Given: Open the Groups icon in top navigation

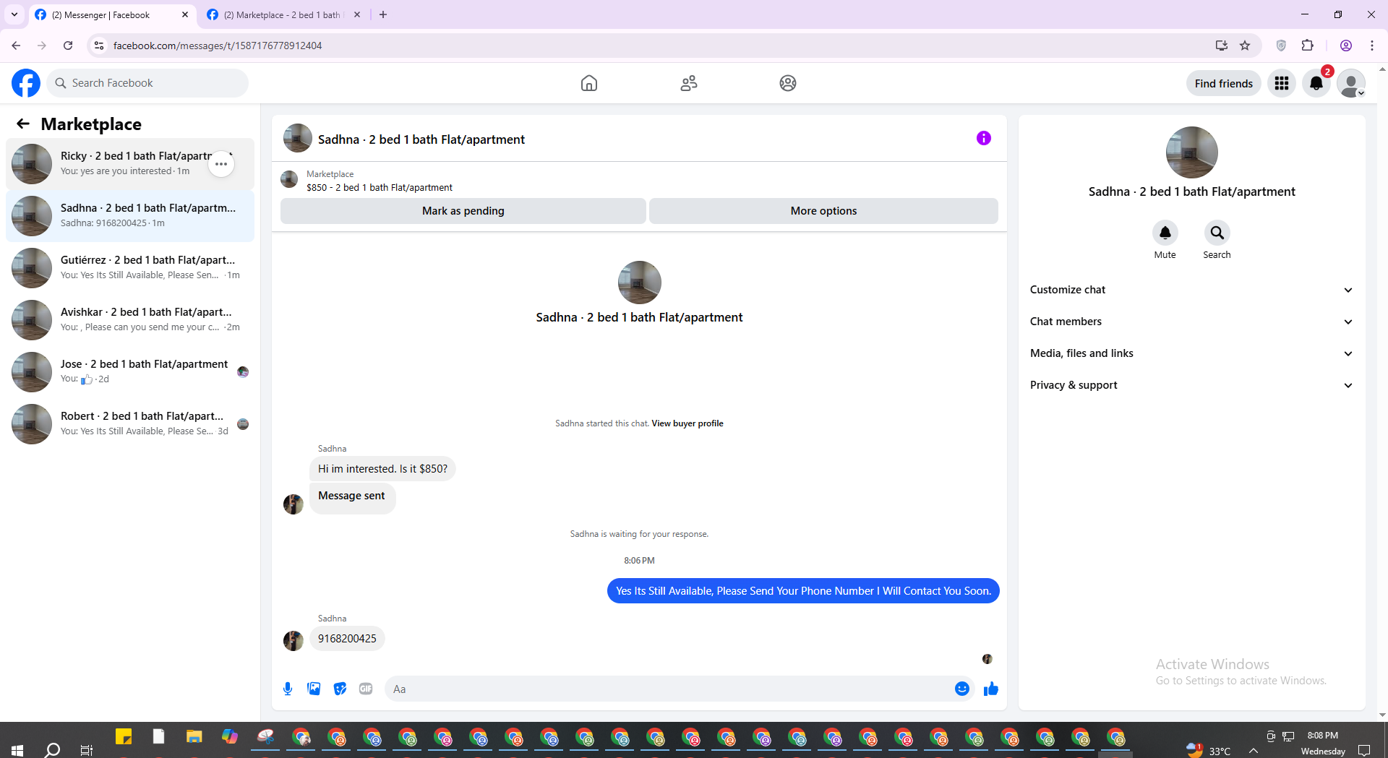Looking at the screenshot, I should coord(788,83).
